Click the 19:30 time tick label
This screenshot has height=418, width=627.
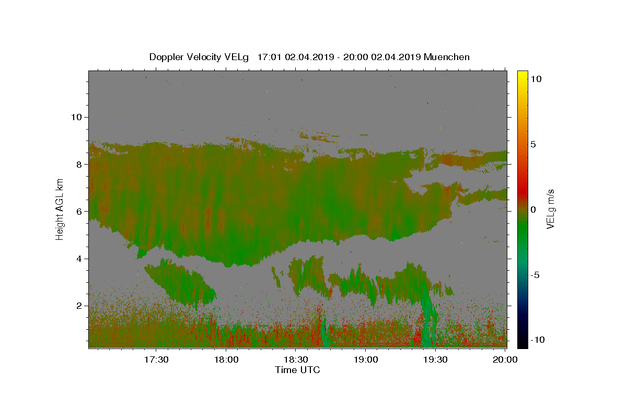(436, 359)
